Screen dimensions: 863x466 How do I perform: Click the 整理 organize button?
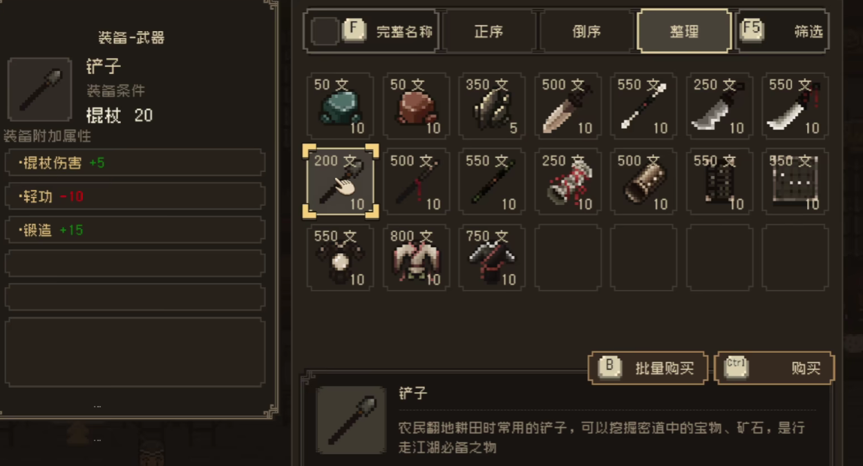684,31
